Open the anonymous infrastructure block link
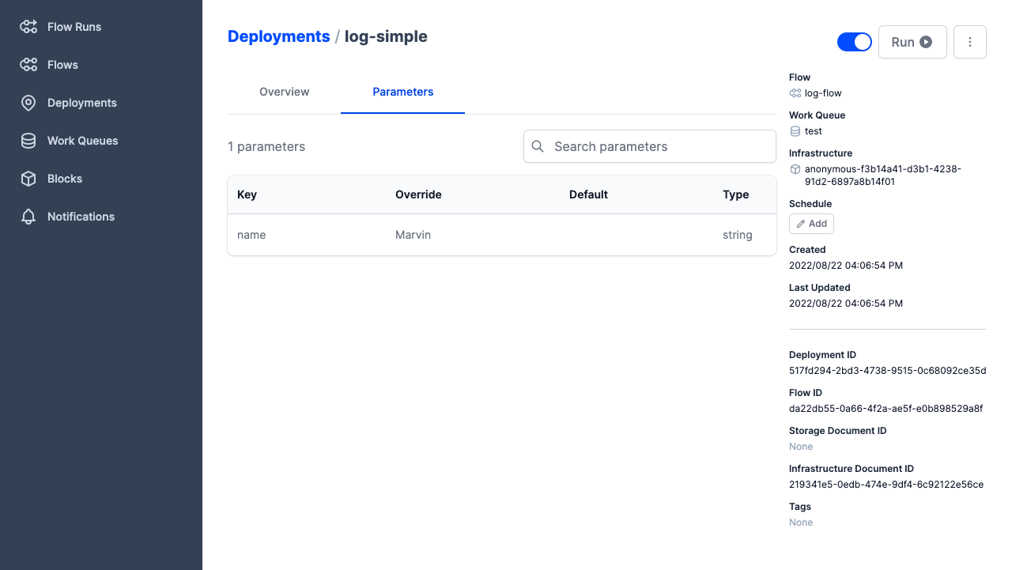 pos(883,176)
